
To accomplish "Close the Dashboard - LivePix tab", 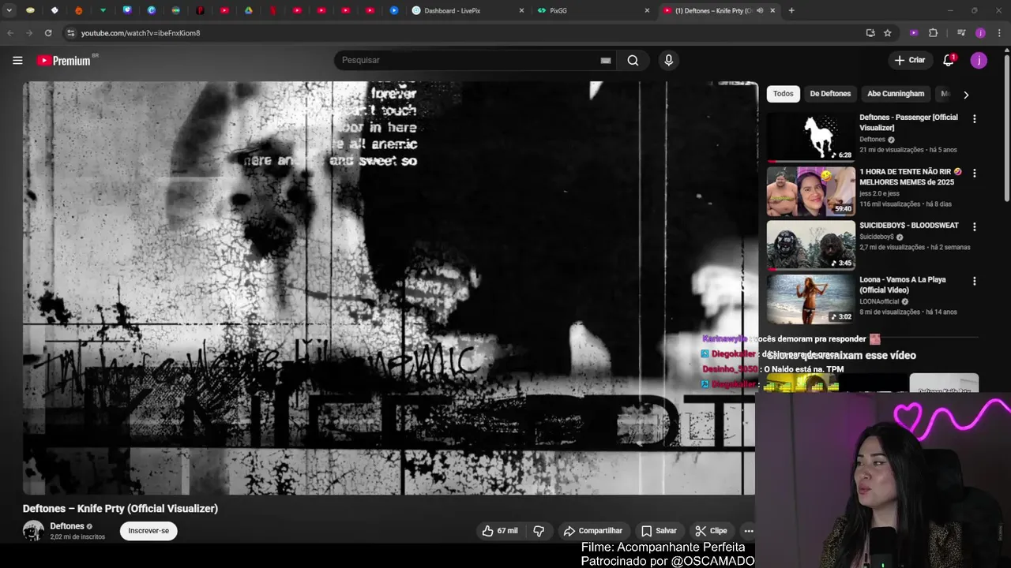I will 521,11.
